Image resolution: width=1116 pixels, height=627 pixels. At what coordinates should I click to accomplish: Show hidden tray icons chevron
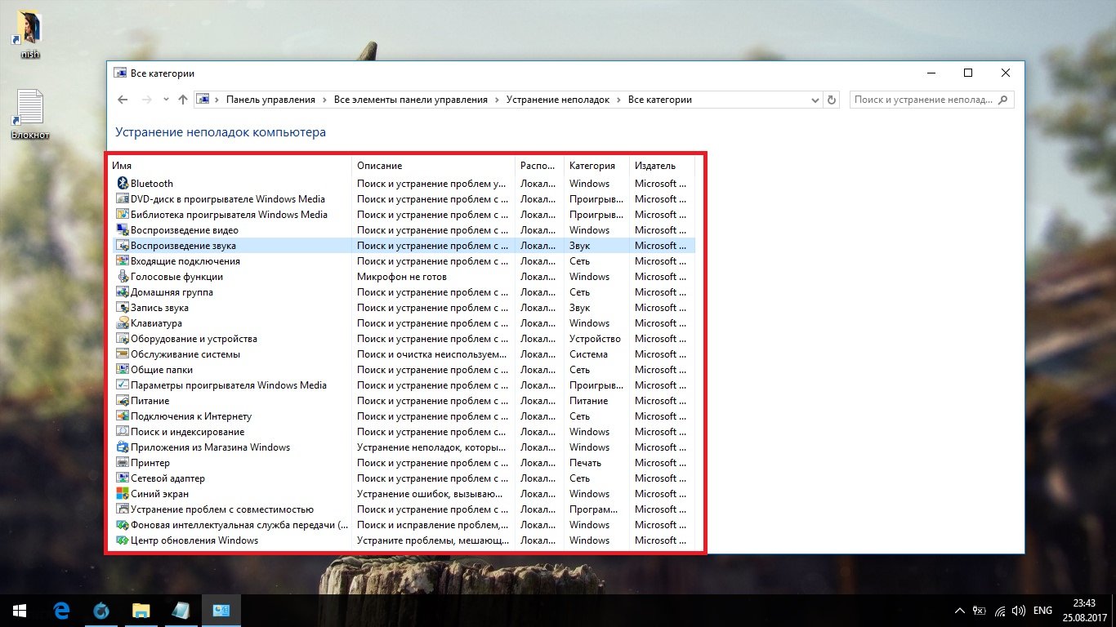(x=960, y=611)
